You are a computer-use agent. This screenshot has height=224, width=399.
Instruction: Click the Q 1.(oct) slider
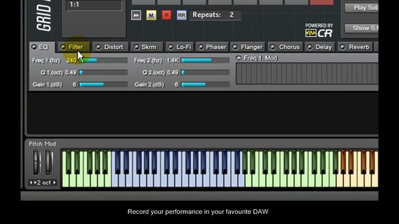103,73
